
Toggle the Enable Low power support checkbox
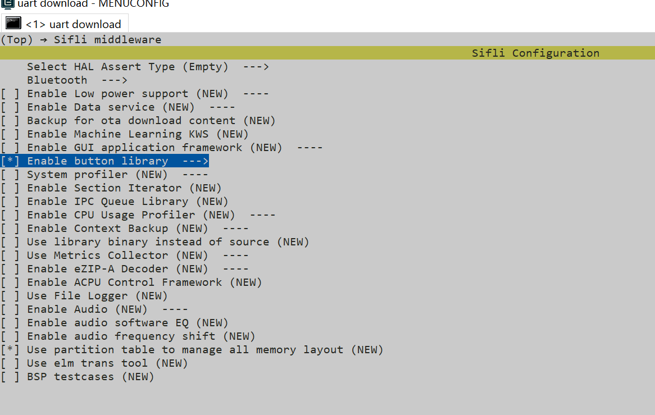10,94
